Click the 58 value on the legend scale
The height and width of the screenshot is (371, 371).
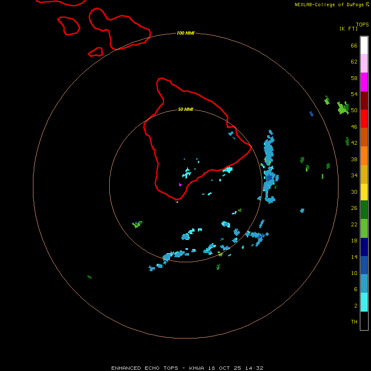354,78
